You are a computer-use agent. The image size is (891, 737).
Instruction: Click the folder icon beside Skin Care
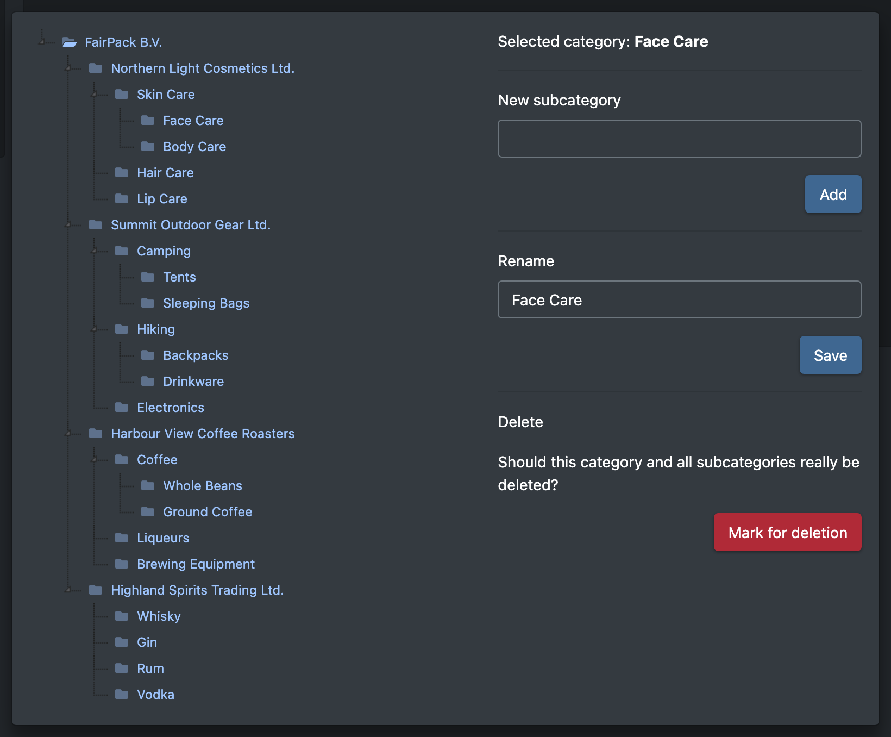pyautogui.click(x=122, y=94)
